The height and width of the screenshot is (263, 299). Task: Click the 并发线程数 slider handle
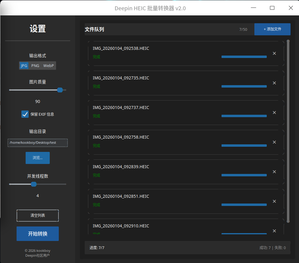(x=34, y=184)
